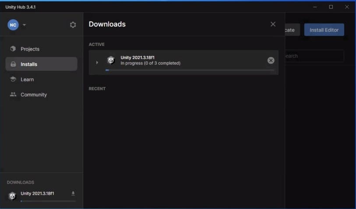Cancel the Unity 2021.3.18f1 download
Viewport: 356px width, 209px height.
(x=271, y=60)
